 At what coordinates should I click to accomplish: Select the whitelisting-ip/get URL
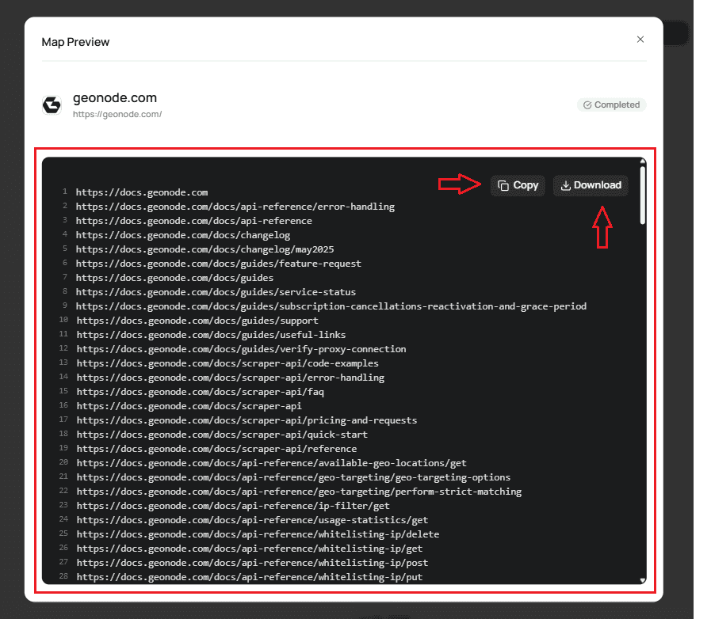point(250,549)
